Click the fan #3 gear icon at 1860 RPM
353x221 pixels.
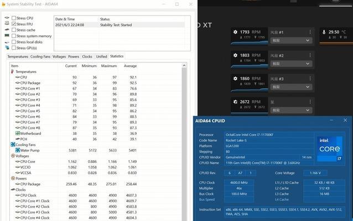point(235,78)
